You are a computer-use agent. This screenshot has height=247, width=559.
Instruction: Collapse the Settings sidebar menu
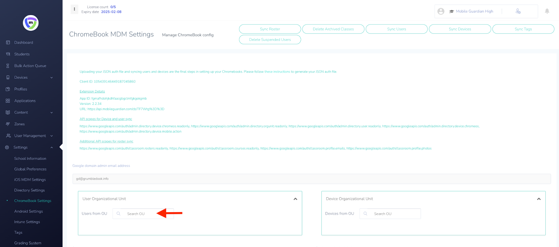[x=51, y=147]
